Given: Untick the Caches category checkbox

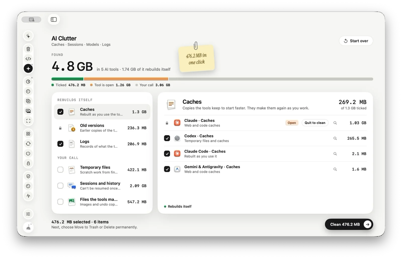Looking at the screenshot, I should 60,112.
